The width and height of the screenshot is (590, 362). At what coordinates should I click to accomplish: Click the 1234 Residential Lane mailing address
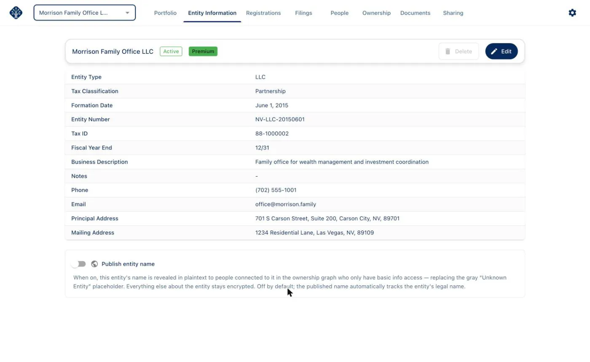(x=314, y=233)
